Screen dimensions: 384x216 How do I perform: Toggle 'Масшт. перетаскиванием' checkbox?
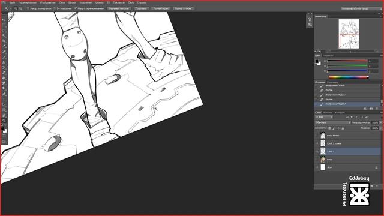(x=76, y=8)
